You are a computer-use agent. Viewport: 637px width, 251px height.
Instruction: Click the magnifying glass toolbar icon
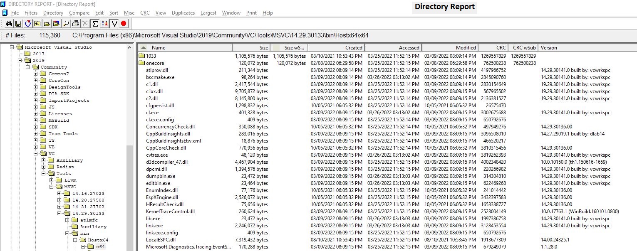coord(66,24)
